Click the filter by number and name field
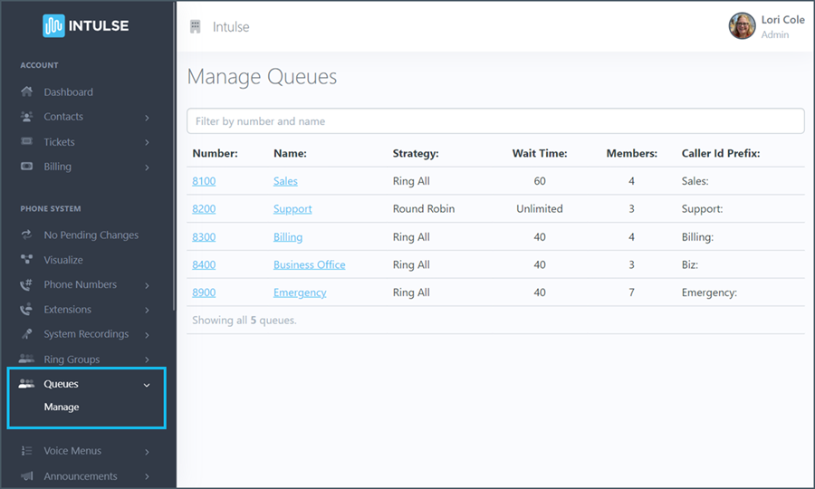Viewport: 815px width, 489px height. (x=495, y=121)
